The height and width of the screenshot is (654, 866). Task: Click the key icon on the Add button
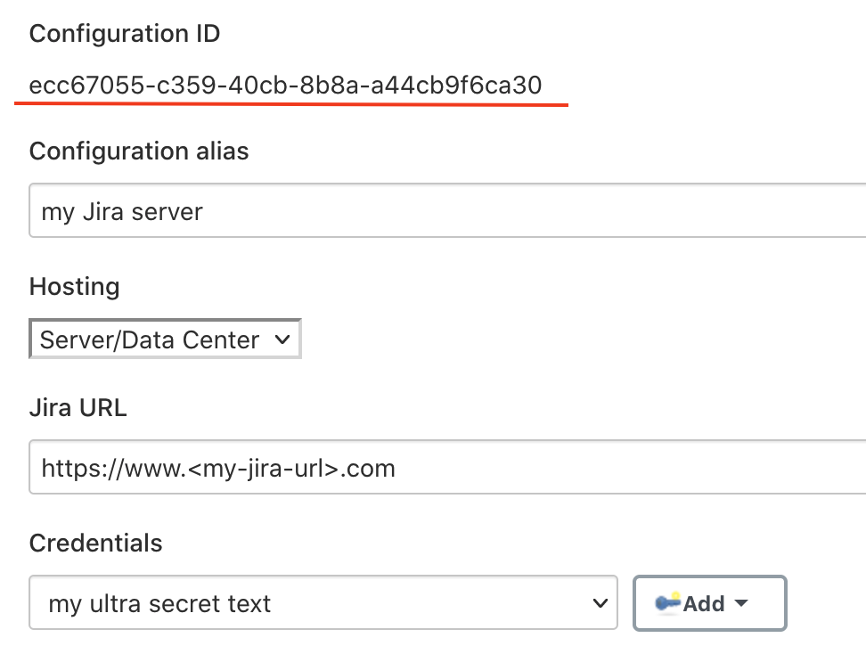click(x=667, y=602)
